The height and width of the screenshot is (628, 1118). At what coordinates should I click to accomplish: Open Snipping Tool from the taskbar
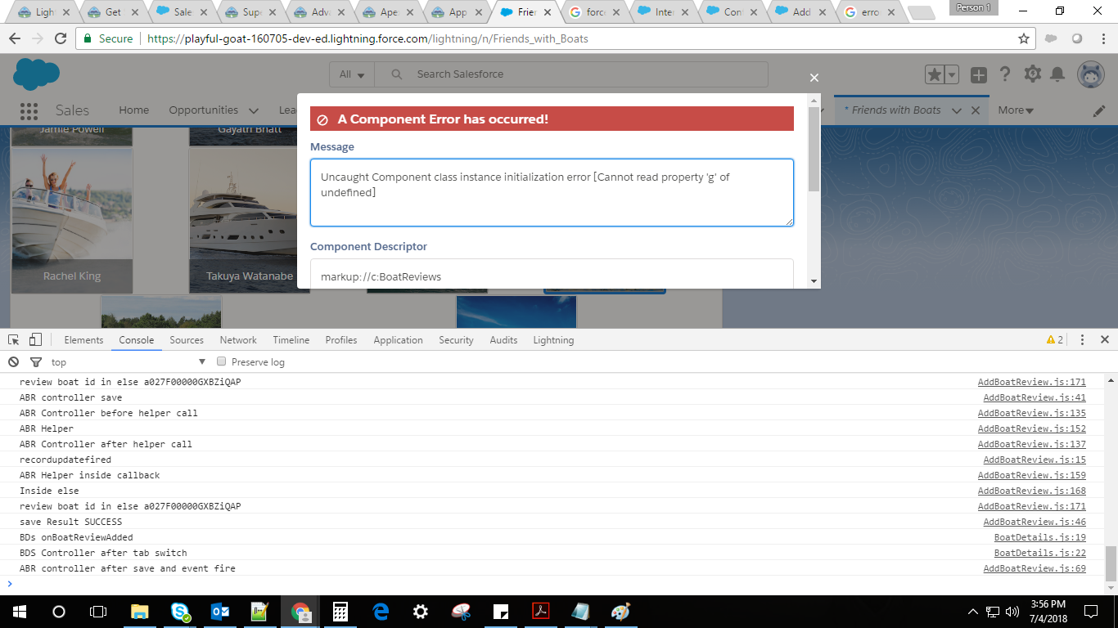pyautogui.click(x=461, y=612)
